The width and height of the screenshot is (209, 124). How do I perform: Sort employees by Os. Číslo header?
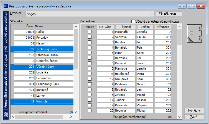pos(105,27)
